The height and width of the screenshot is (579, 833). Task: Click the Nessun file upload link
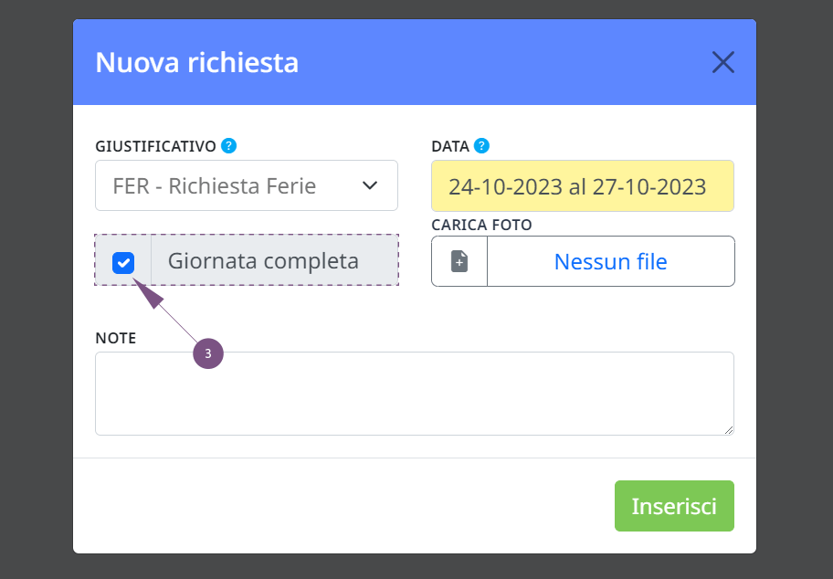tap(610, 261)
